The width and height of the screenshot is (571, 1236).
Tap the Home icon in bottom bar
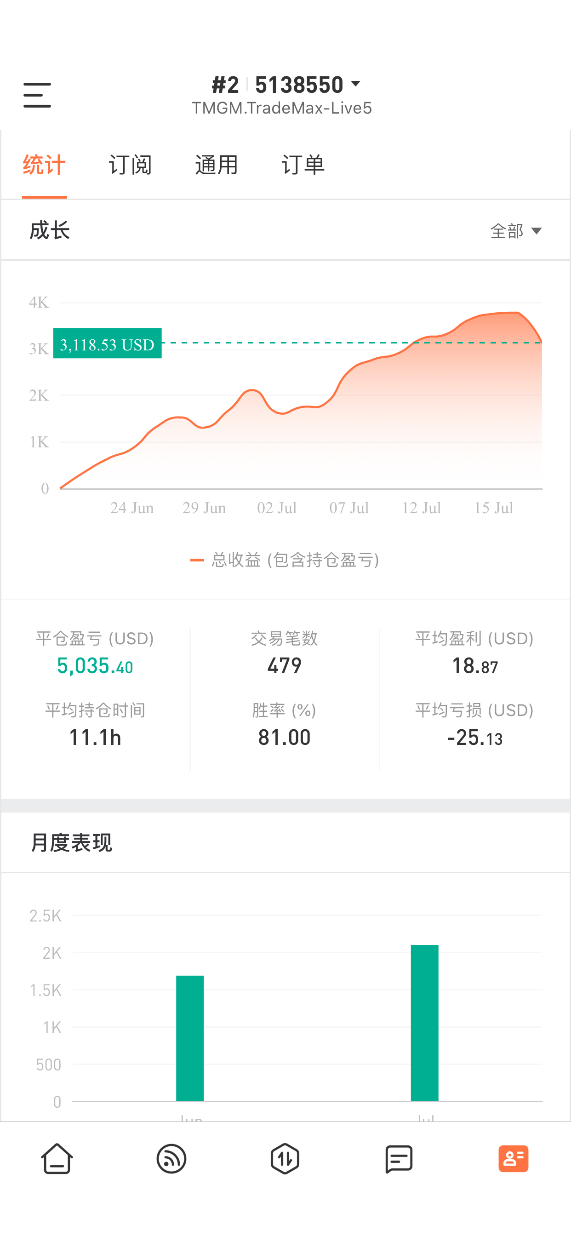tap(57, 1158)
